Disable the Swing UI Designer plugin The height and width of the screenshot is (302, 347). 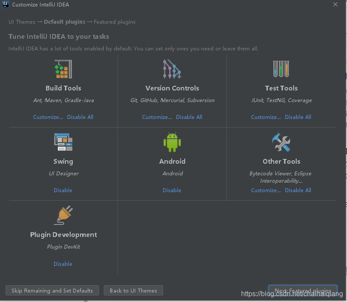pyautogui.click(x=63, y=190)
